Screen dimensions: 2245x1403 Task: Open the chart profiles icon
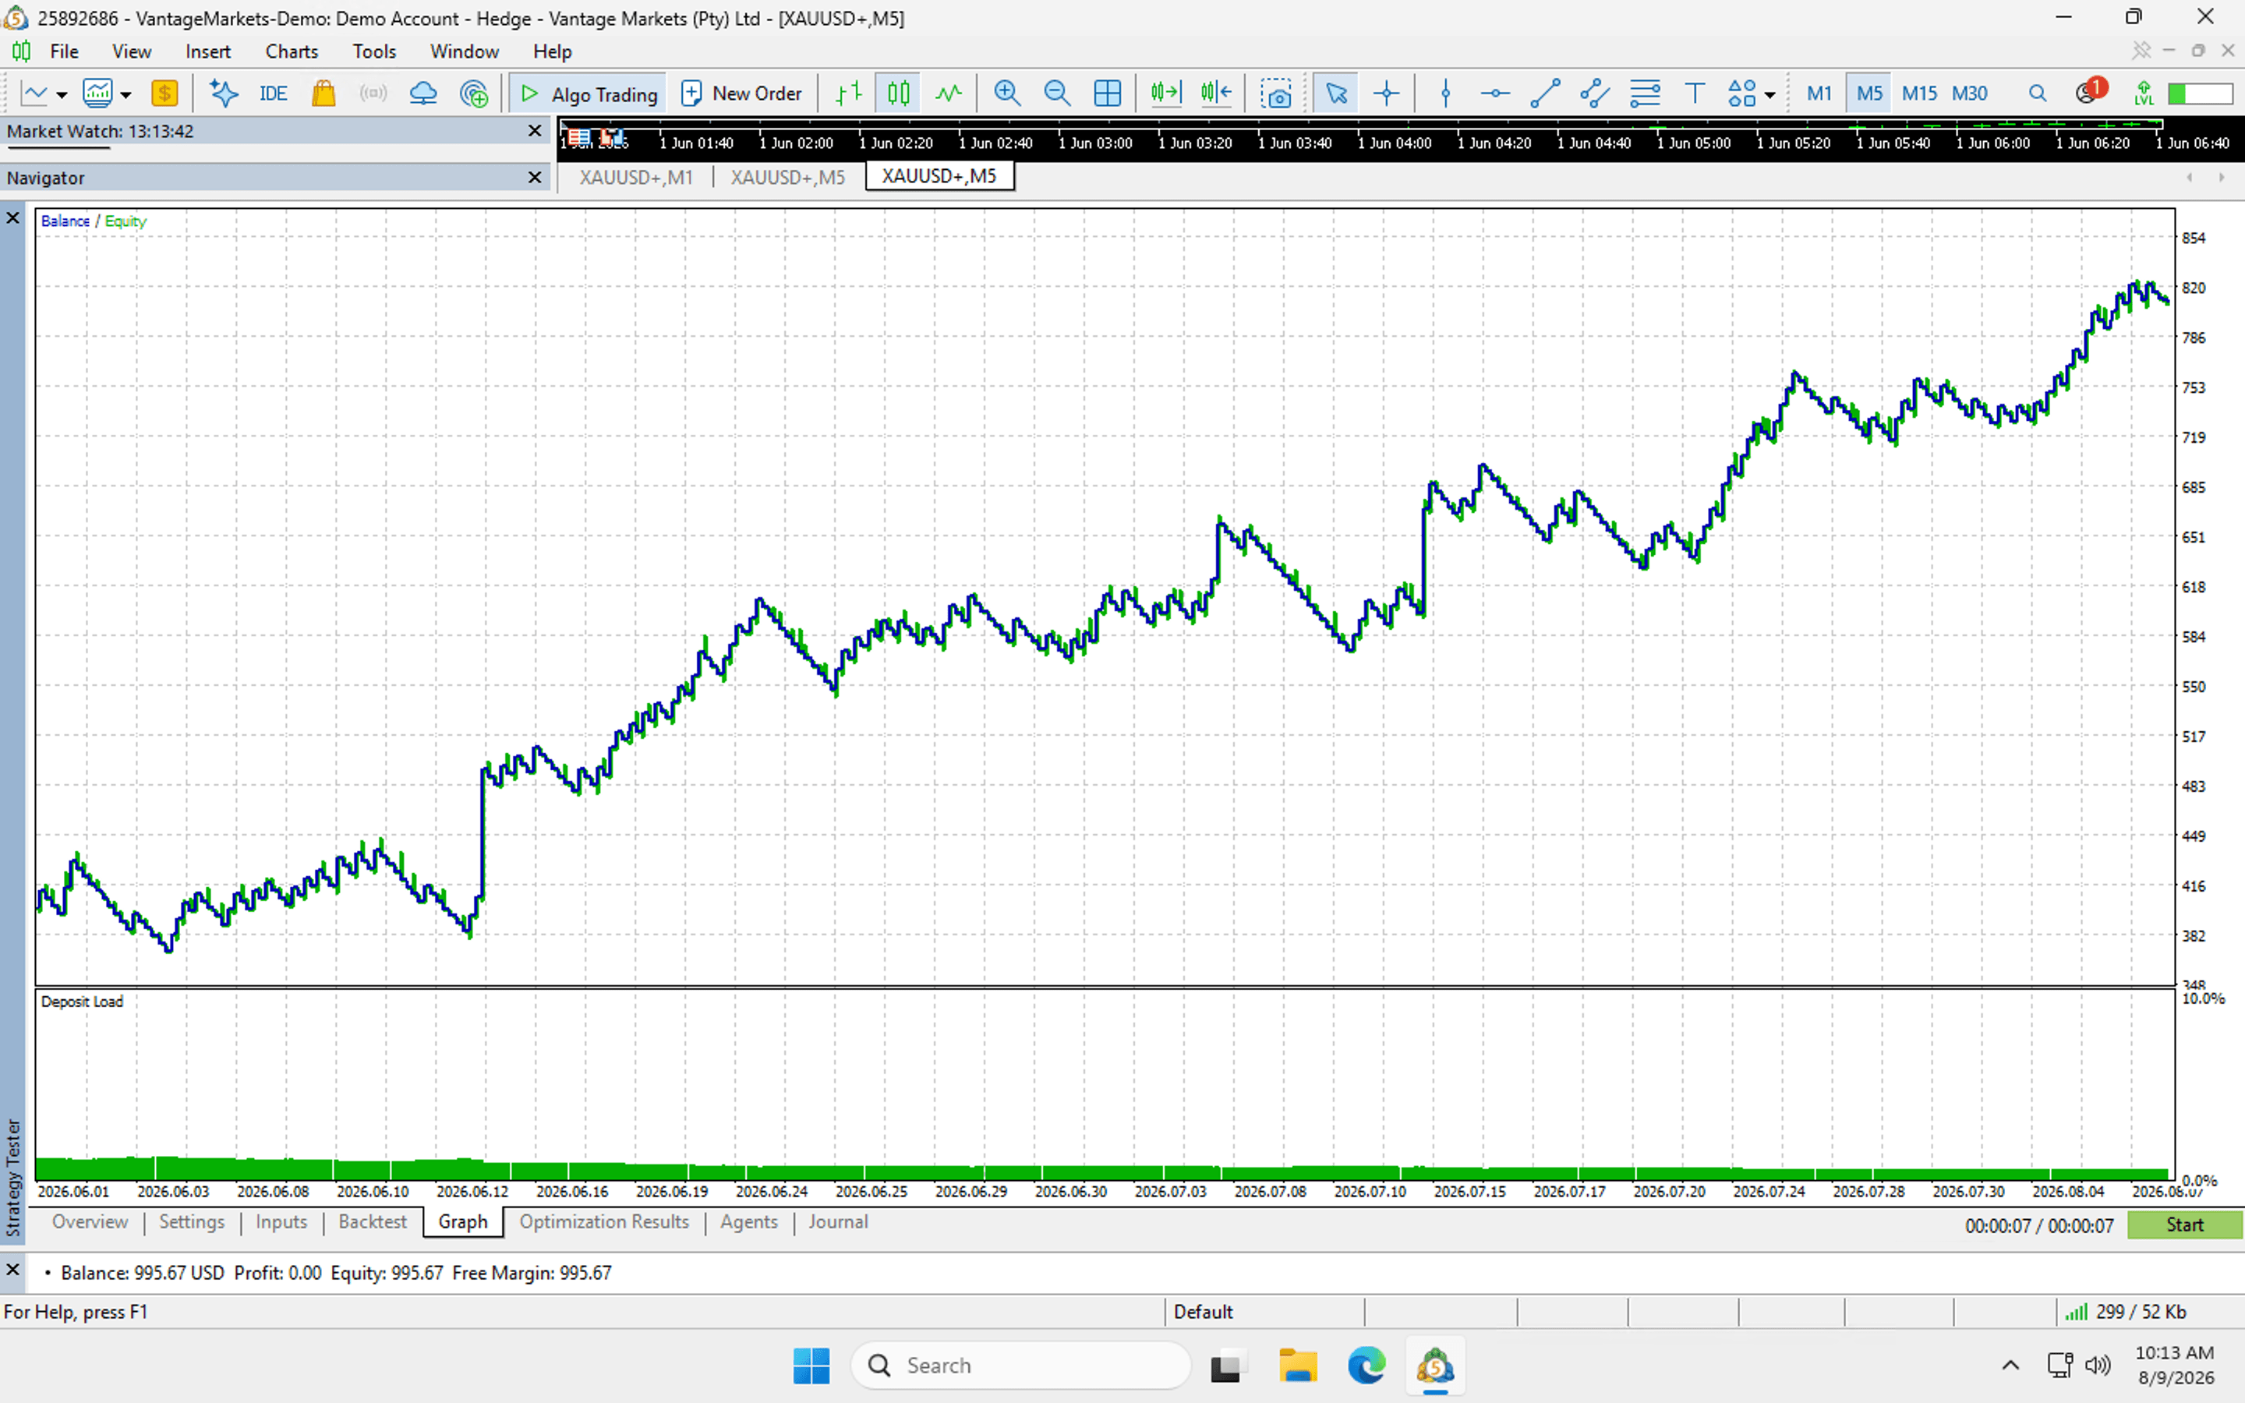pos(98,94)
